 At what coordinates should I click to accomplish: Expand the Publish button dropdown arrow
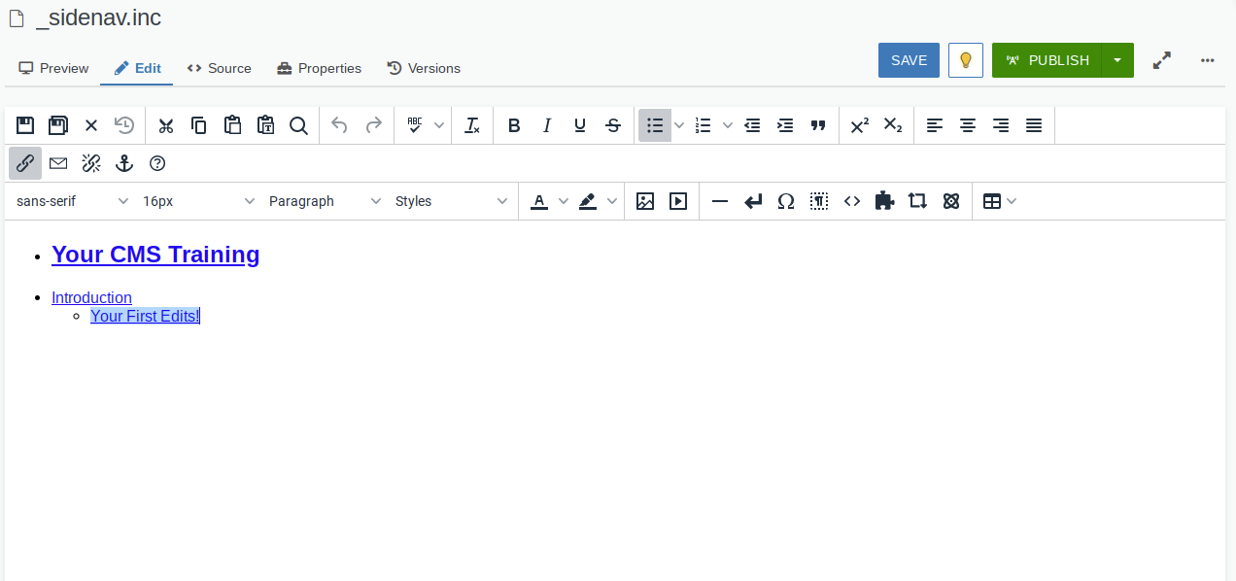click(x=1117, y=60)
